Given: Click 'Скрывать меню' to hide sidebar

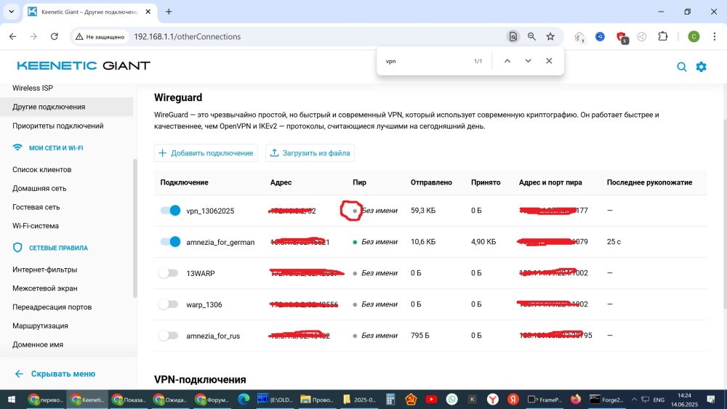Looking at the screenshot, I should 55,373.
